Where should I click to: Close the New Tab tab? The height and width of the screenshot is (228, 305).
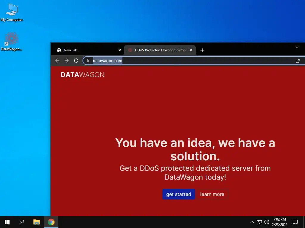pyautogui.click(x=120, y=50)
